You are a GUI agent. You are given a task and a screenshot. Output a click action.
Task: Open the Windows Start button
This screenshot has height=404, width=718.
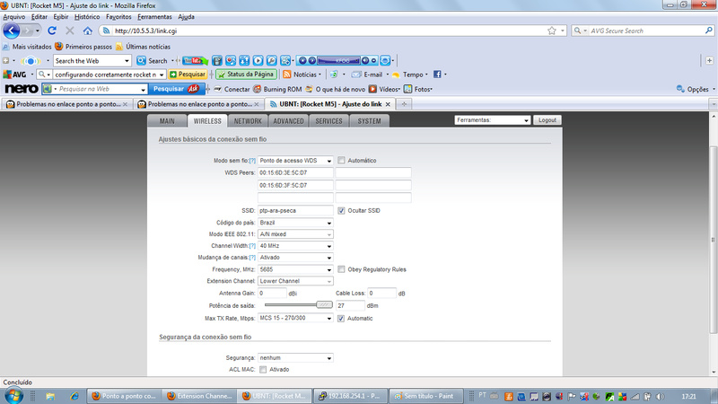(13, 396)
